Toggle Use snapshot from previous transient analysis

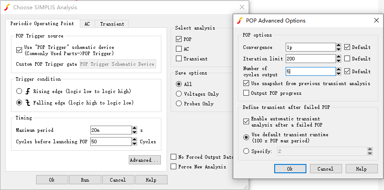(x=246, y=83)
